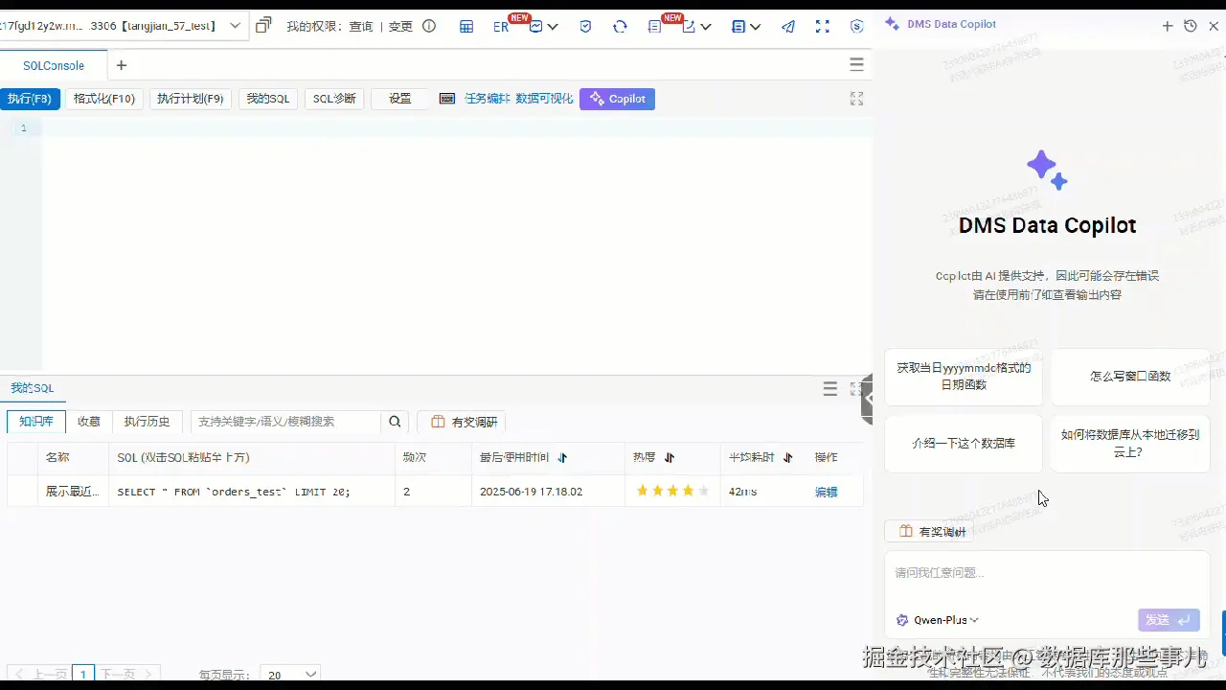Click 执行(F8) execute button
Viewport: 1226px width, 690px height.
30,99
